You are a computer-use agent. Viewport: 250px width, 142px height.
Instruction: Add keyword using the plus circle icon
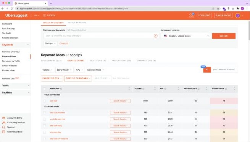click(156, 36)
